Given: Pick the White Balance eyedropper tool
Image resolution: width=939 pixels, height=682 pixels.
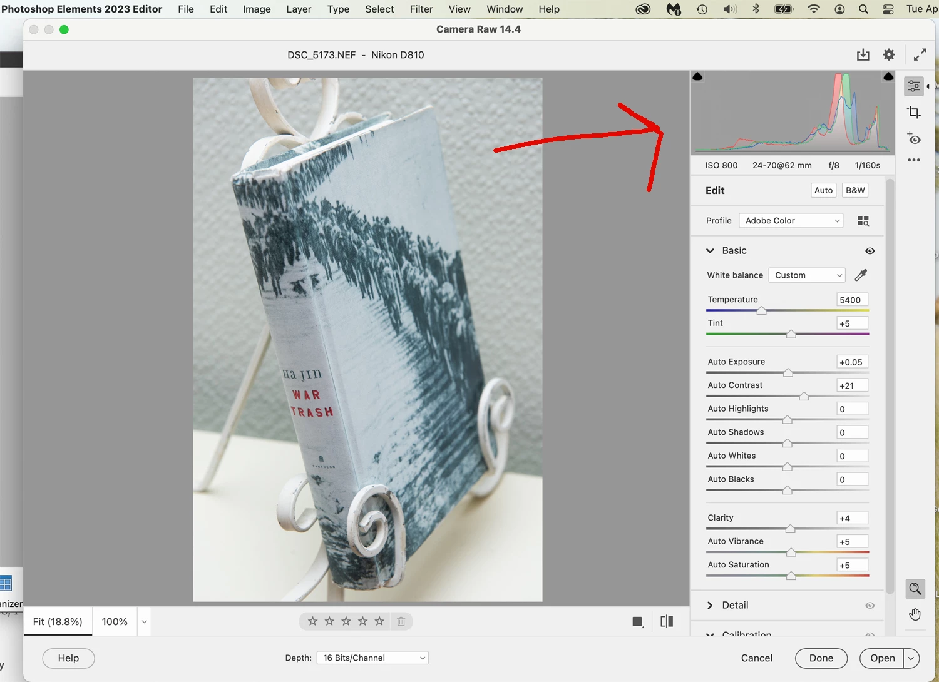Looking at the screenshot, I should pos(861,275).
